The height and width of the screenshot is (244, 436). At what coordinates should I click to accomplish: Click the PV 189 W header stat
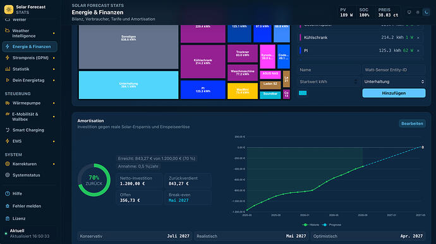[x=346, y=13]
